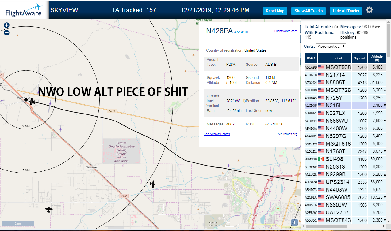Select the UAL2707 aircraft row

coord(345,213)
